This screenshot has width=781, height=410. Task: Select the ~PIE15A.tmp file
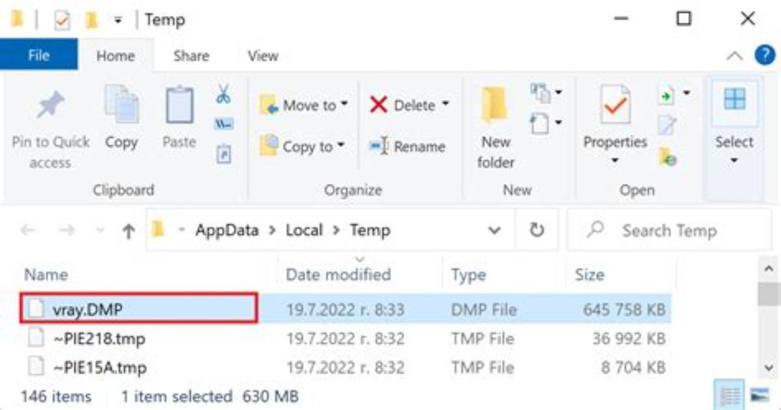[x=100, y=368]
